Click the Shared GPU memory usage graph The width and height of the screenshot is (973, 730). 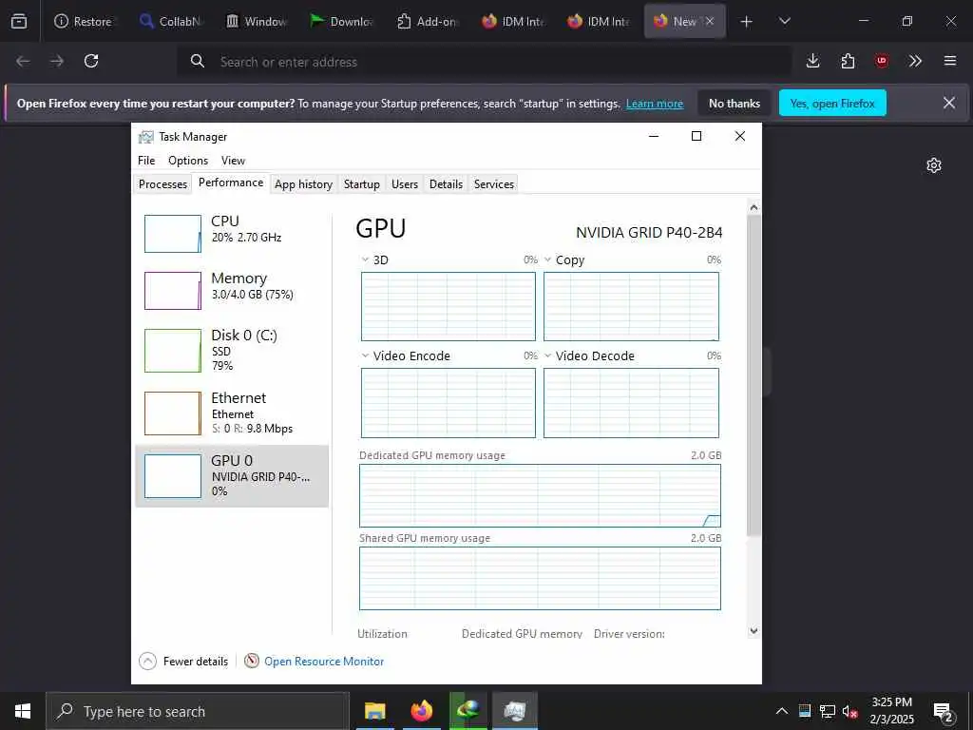540,579
